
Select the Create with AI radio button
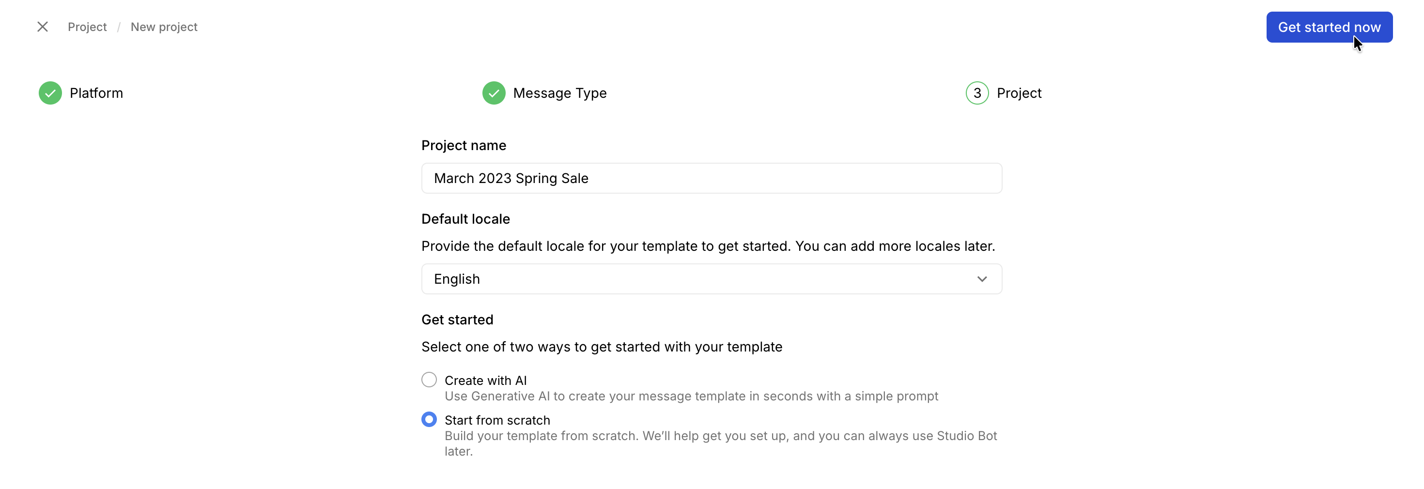point(429,380)
